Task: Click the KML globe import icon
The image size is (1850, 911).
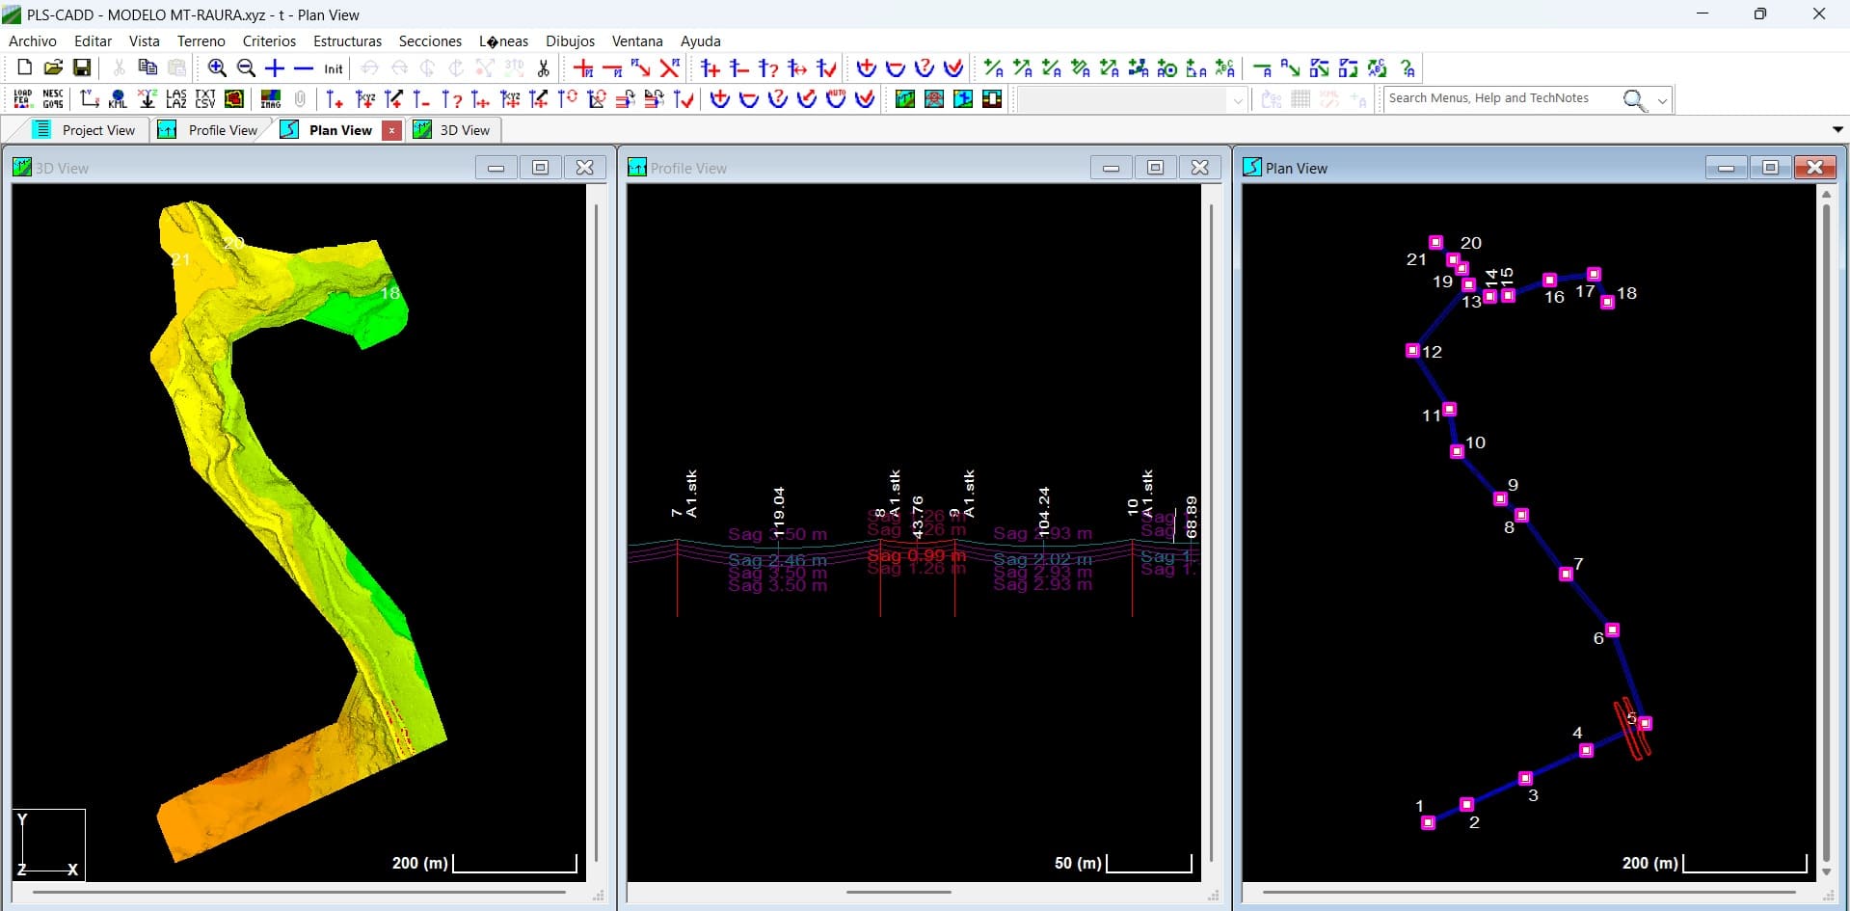Action: pyautogui.click(x=118, y=99)
